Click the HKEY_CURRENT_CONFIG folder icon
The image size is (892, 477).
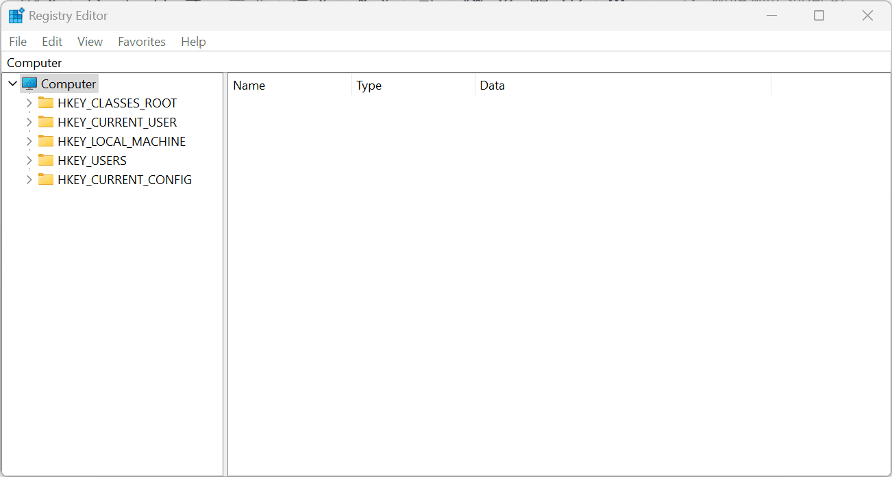(x=46, y=179)
